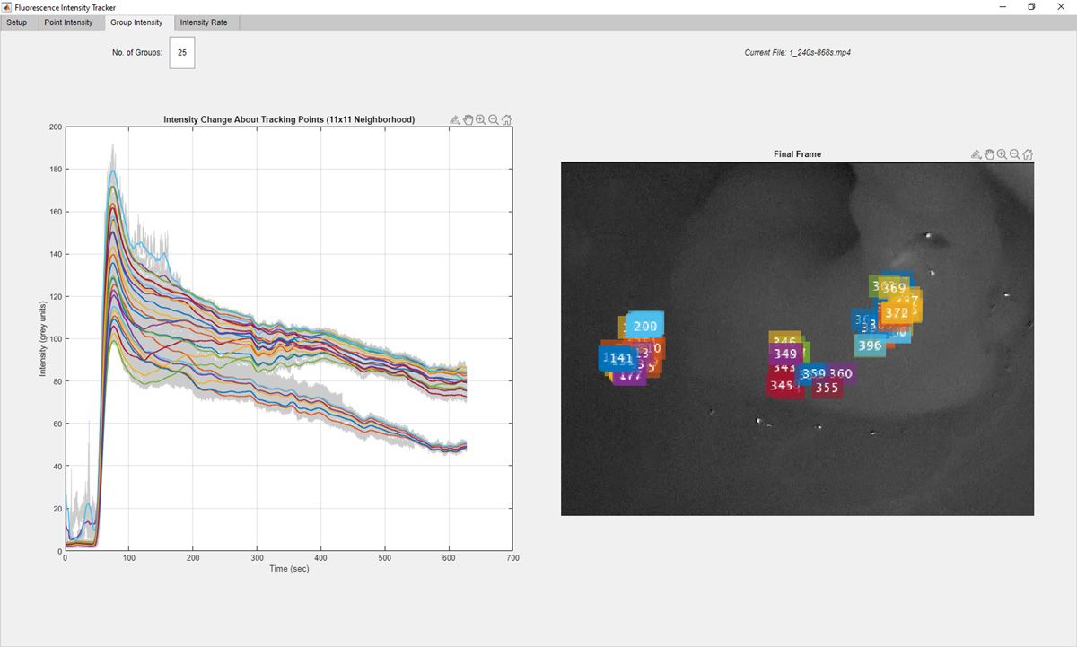Click marker 396 in the Final Frame

(x=870, y=345)
